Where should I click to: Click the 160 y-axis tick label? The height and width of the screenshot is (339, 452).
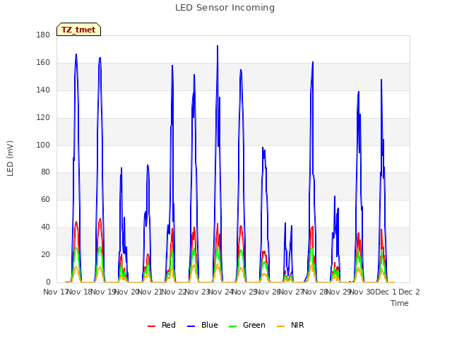point(43,62)
